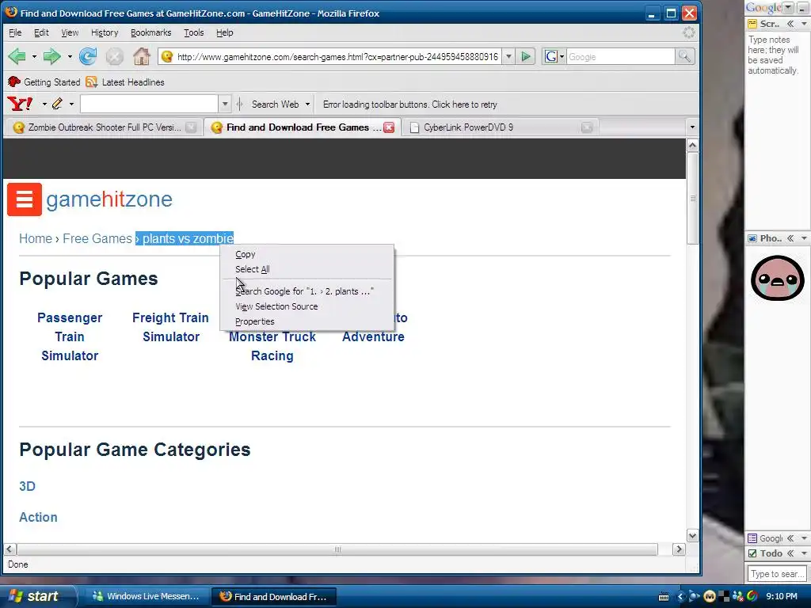Click the Home breadcrumb link
This screenshot has width=811, height=608.
click(x=36, y=238)
